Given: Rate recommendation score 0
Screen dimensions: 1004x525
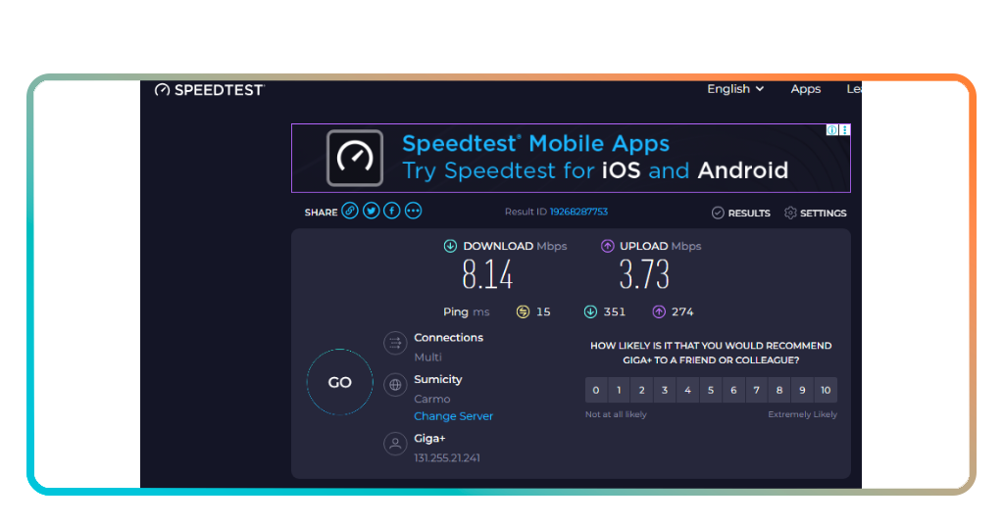Looking at the screenshot, I should point(596,390).
